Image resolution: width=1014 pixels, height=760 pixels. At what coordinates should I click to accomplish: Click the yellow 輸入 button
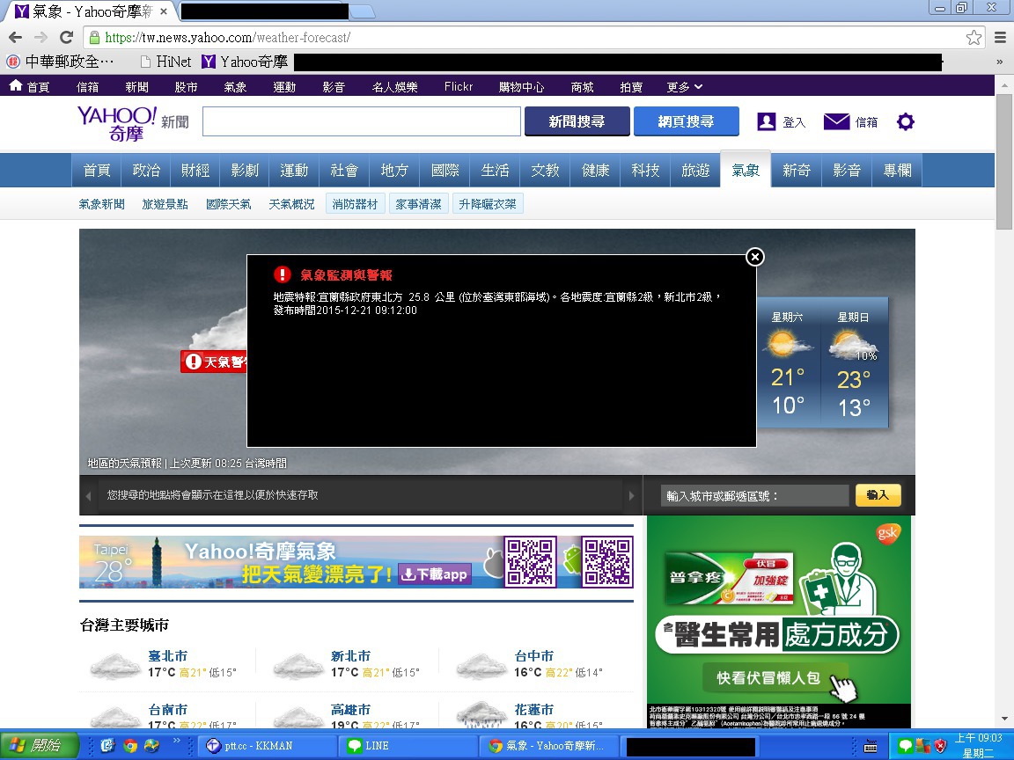(x=878, y=495)
